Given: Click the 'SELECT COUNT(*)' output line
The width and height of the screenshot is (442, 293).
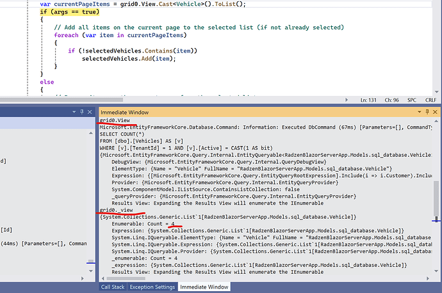Looking at the screenshot, I should [122, 134].
